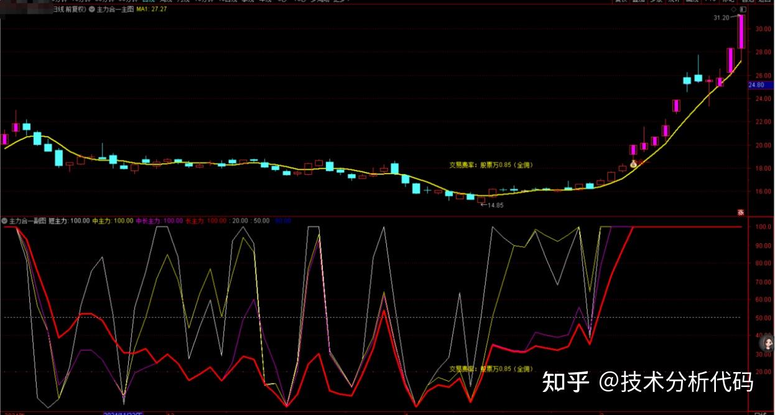The image size is (775, 415).
Task: Click the money bag marker on the candlestick
Action: 634,164
